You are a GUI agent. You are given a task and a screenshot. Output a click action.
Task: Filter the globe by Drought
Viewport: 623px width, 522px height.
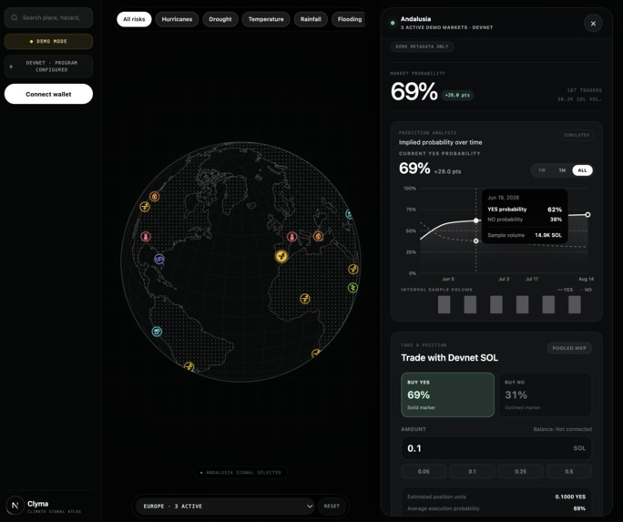click(220, 19)
